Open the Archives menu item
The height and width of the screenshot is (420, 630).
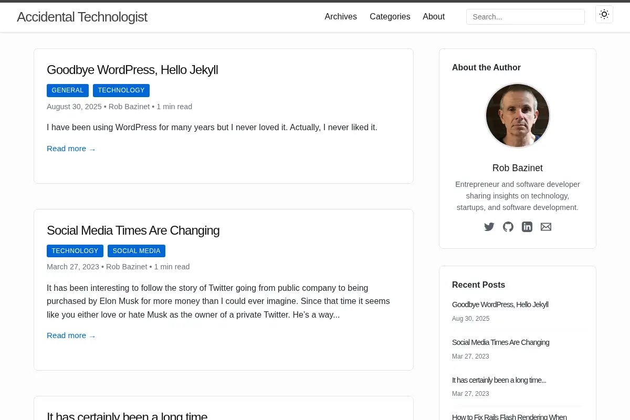point(341,17)
